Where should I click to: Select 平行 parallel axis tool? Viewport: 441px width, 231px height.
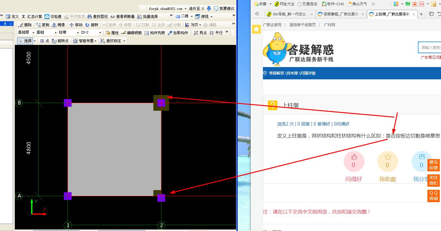(216, 33)
